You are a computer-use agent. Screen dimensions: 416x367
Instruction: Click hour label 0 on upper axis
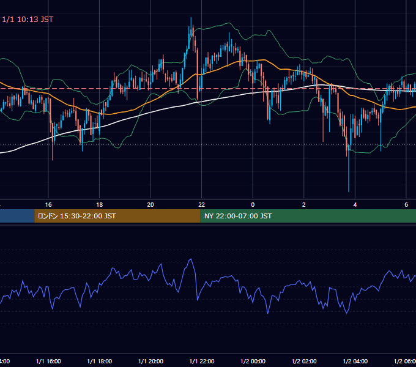253,204
